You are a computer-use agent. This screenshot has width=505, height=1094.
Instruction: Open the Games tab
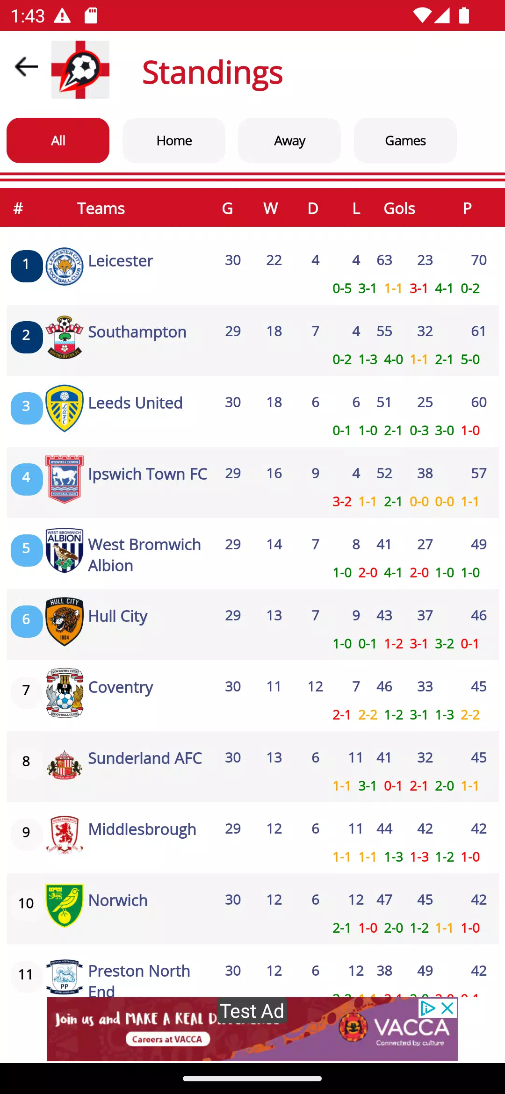405,141
